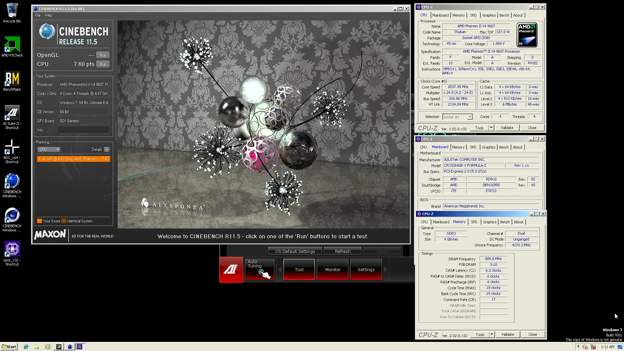Image resolution: width=624 pixels, height=351 pixels.
Task: Open the lower CINEBENCH Windows desktop icon
Action: [x=12, y=220]
